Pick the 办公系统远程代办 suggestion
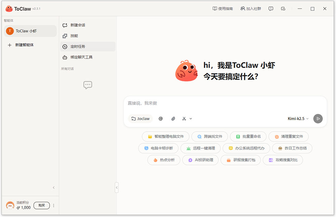This screenshot has height=217, width=336. 246,148
